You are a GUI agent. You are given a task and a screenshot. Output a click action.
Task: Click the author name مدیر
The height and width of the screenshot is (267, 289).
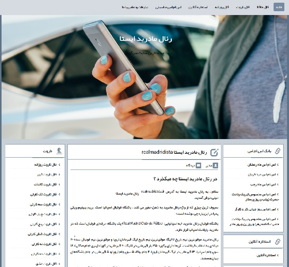click(209, 166)
